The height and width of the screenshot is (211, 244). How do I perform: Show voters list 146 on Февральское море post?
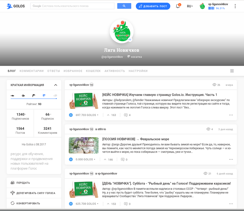(x=111, y=160)
